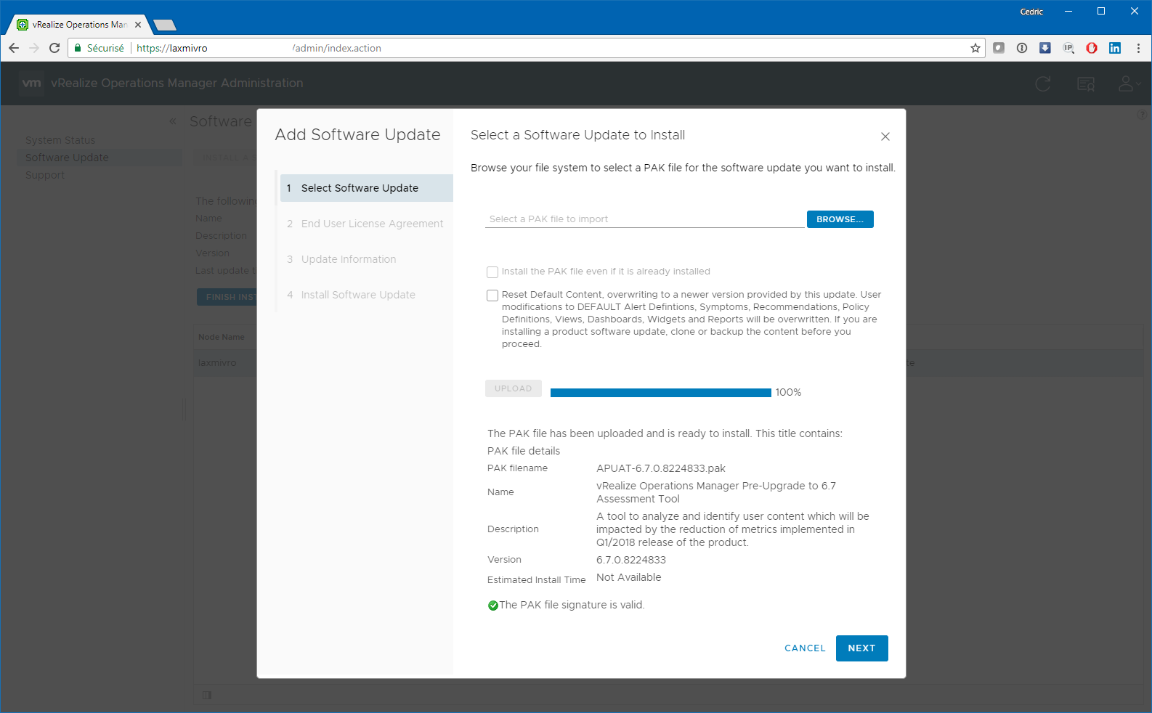1152x713 pixels.
Task: Click the Browse button for PAK file
Action: click(x=840, y=219)
